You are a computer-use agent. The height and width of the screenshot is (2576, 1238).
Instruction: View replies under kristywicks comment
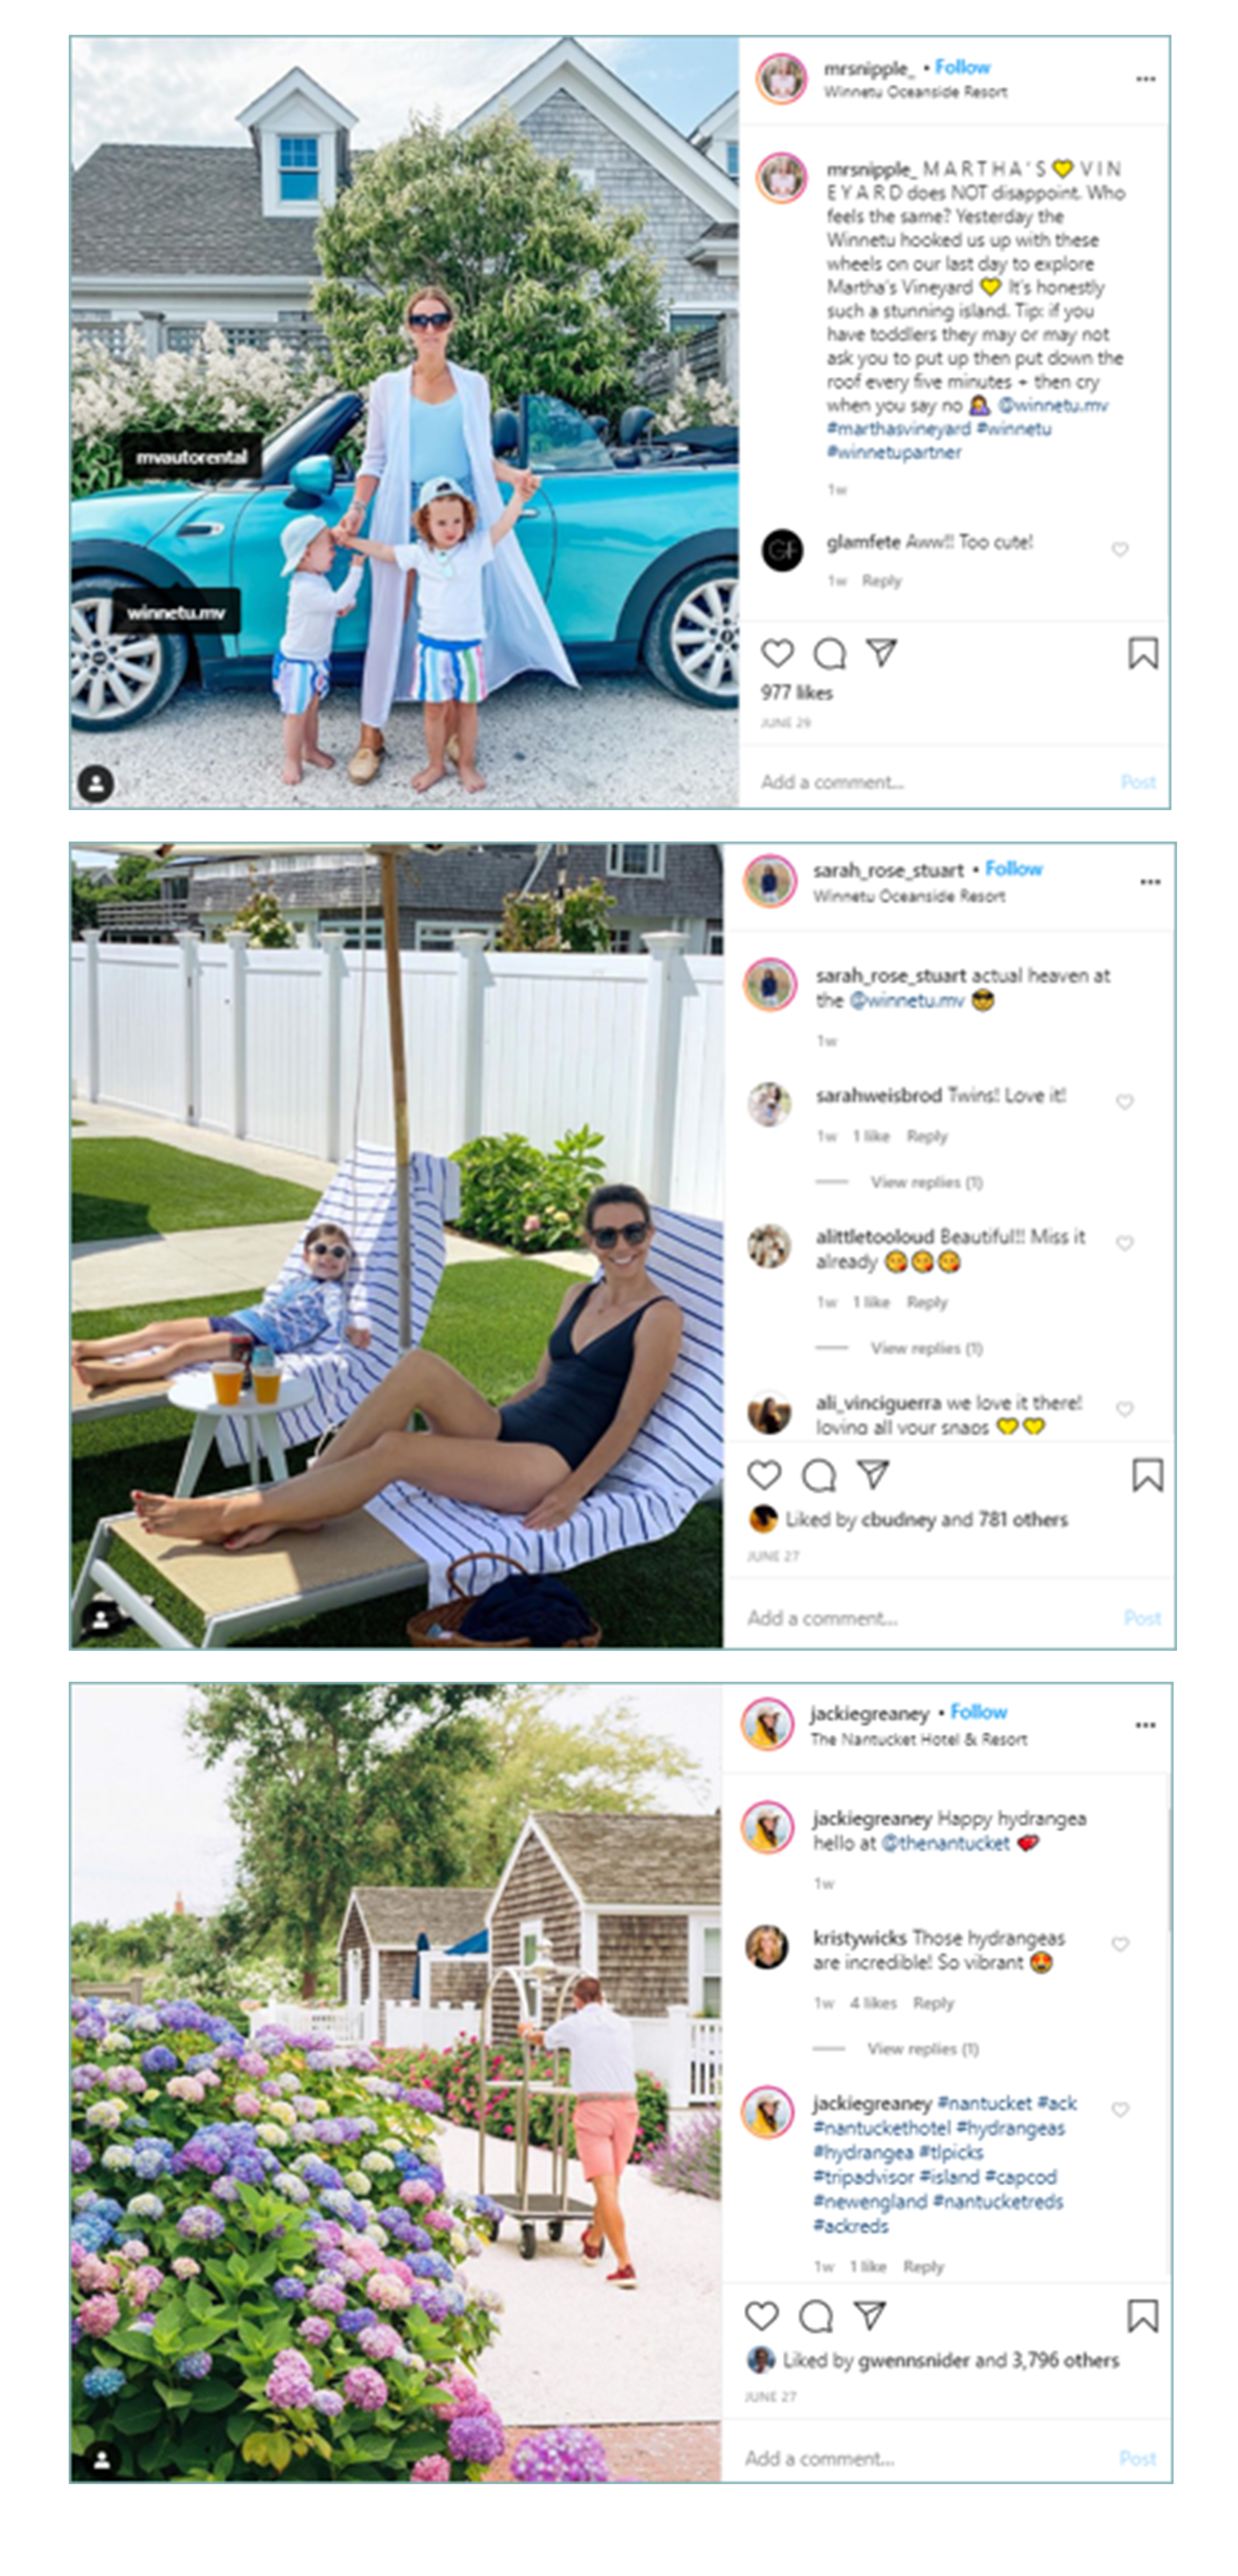pos(923,2048)
